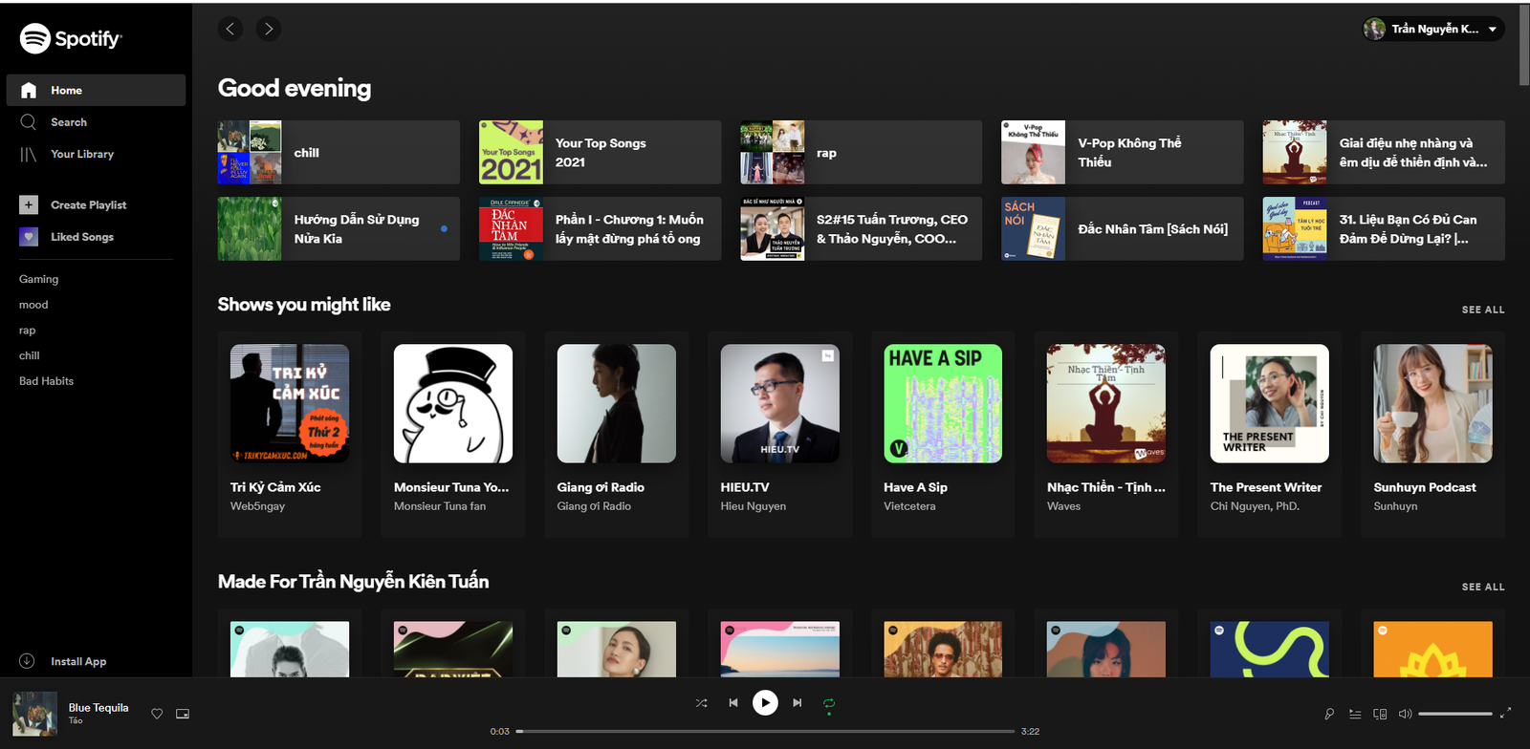Open Nhạc Thiền - Tịnh Tâm show
Viewport: 1530px width, 749px height.
[x=1106, y=435]
